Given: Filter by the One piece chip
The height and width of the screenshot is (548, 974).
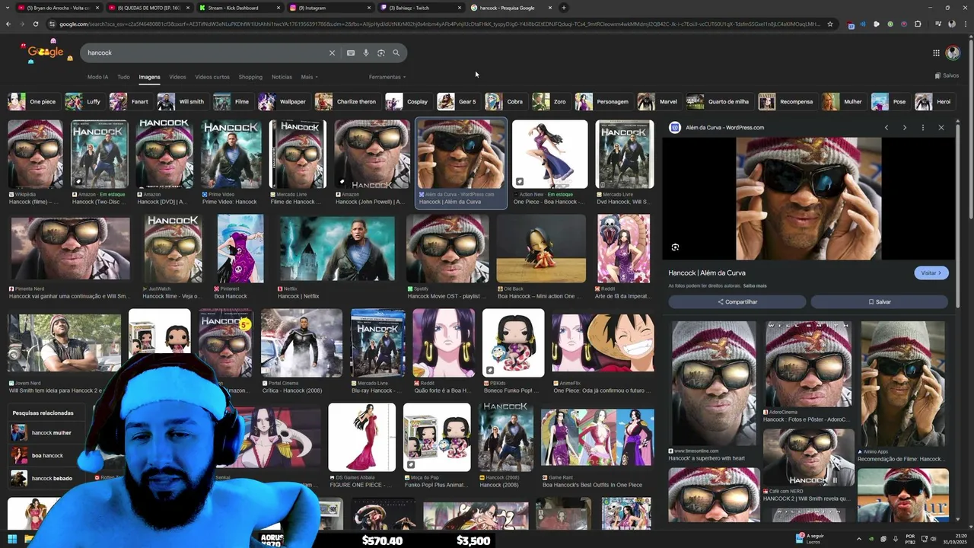Looking at the screenshot, I should tap(33, 102).
